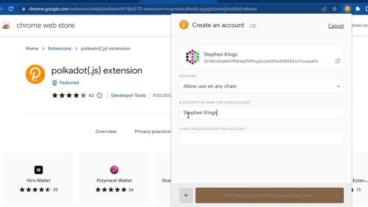Click the 'polkadot{.js} extension' heading
The image size is (368, 207).
pos(97,70)
